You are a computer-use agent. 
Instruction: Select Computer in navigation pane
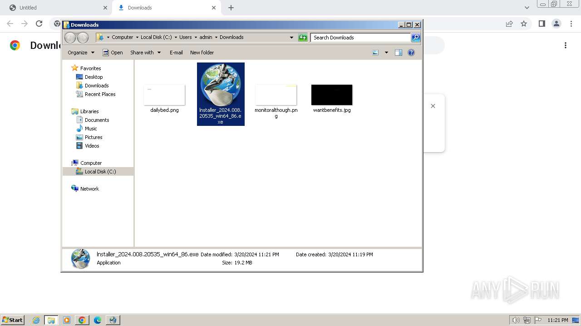91,163
